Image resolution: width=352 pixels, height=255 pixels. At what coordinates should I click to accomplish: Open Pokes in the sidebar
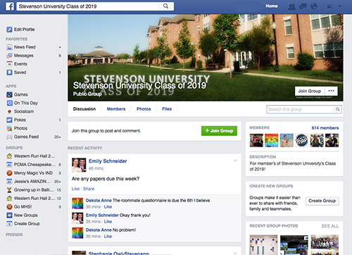click(x=20, y=120)
